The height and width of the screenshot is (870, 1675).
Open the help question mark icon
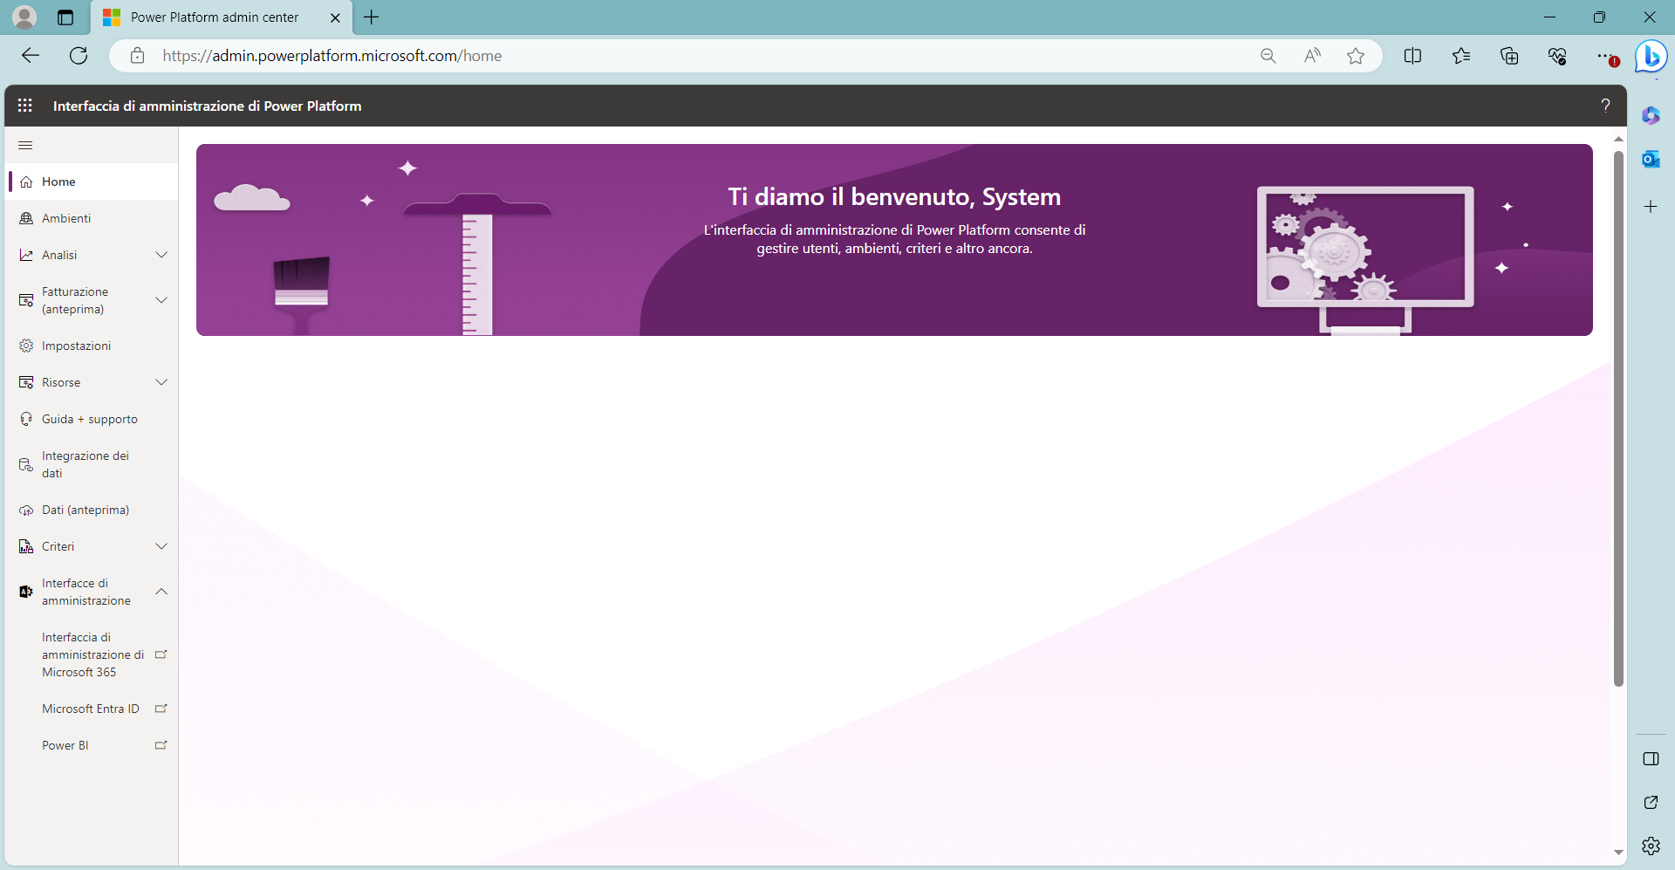(x=1605, y=106)
